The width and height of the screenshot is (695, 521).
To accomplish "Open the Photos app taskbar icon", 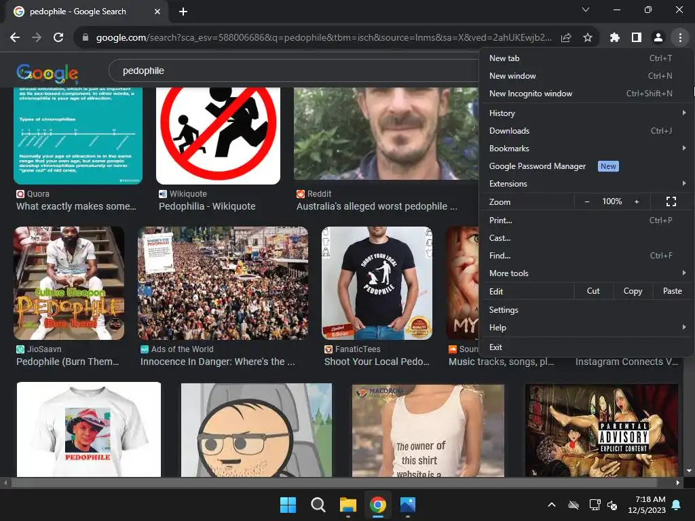I will pyautogui.click(x=408, y=505).
